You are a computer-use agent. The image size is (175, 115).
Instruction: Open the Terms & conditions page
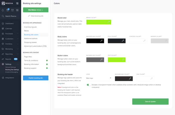(x=31, y=61)
